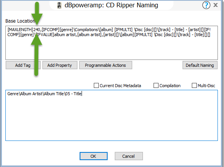The image size is (224, 167).
Task: Close the CD Ripper Naming dialog
Action: click(216, 5)
